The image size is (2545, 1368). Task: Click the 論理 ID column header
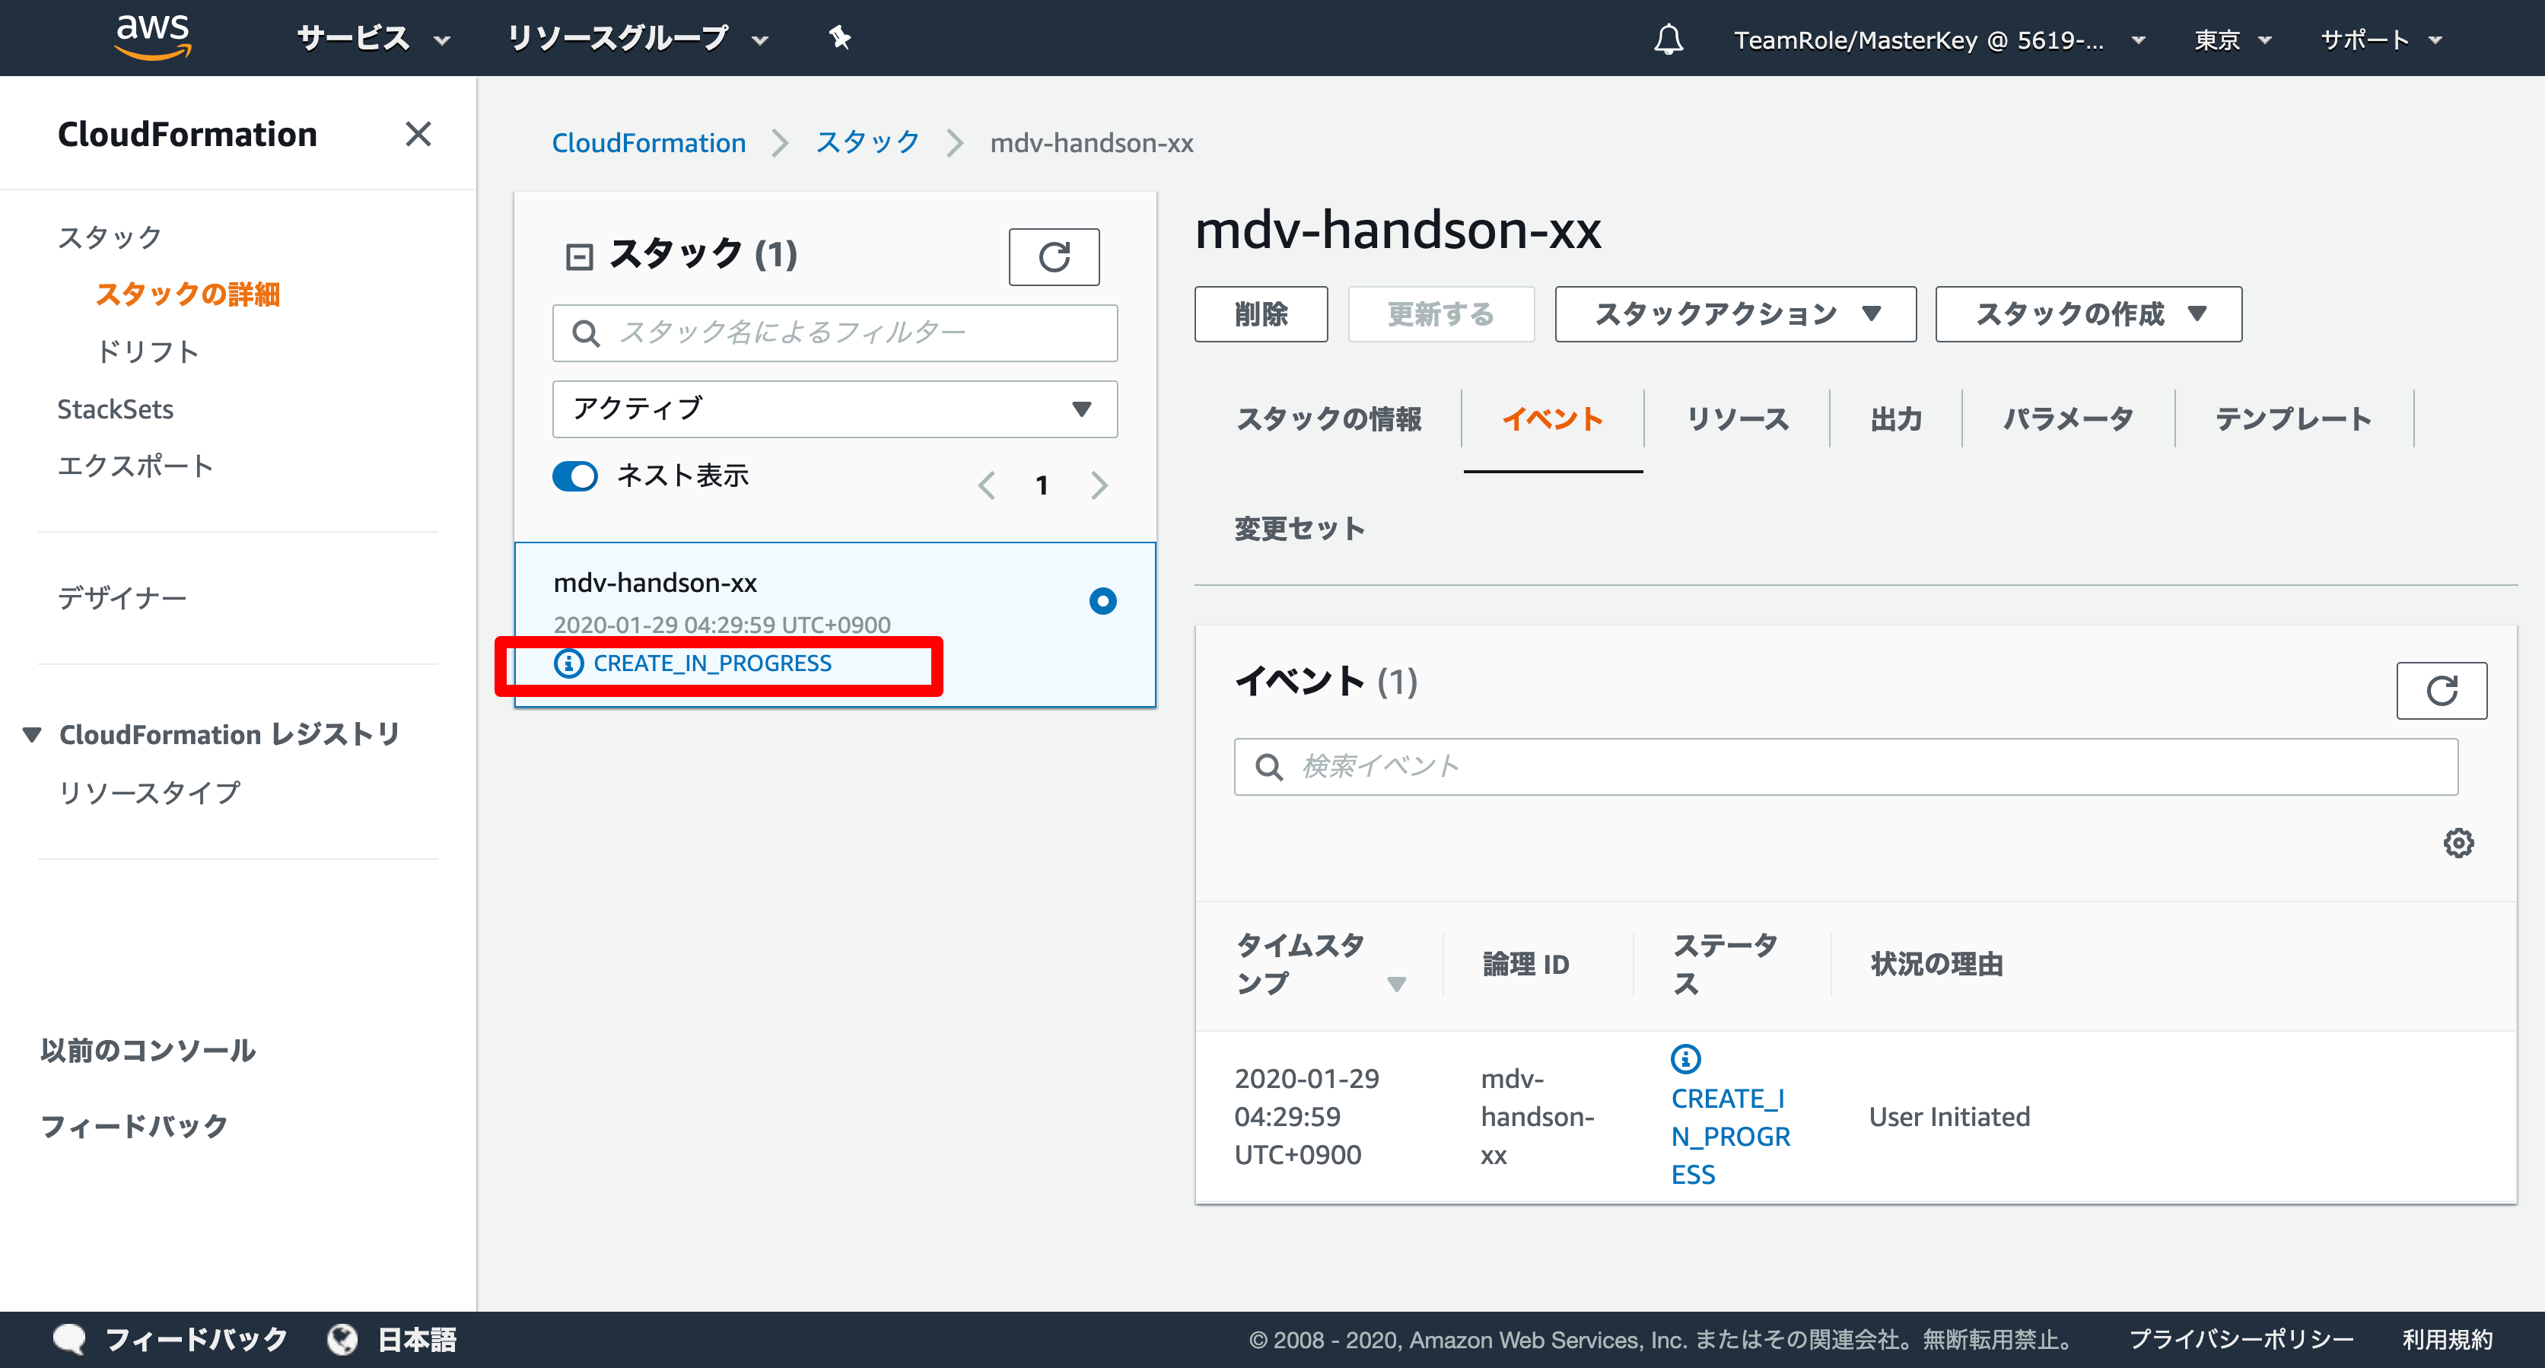pyautogui.click(x=1525, y=964)
